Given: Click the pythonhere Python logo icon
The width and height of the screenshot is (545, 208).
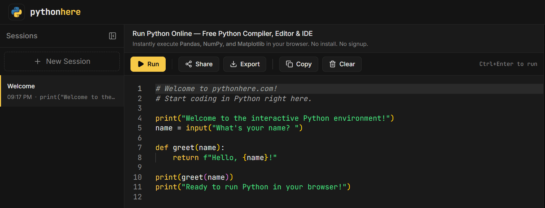Looking at the screenshot, I should pos(17,12).
